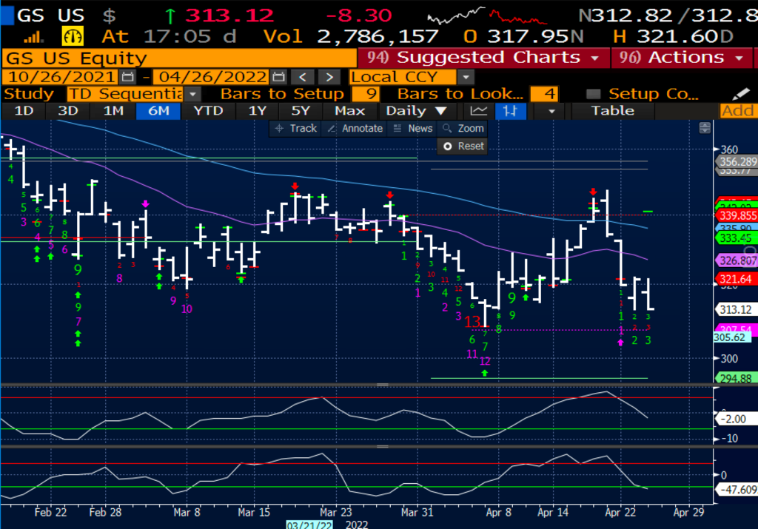Click the 339.855 red price label
758x529 pixels.
click(x=737, y=215)
